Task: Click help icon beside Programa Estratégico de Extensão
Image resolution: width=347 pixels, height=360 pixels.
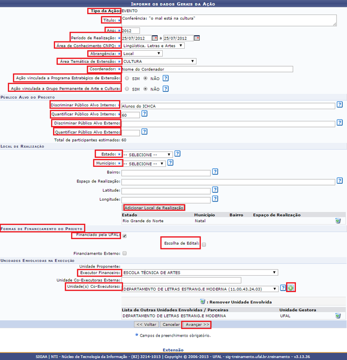Action: [166, 78]
